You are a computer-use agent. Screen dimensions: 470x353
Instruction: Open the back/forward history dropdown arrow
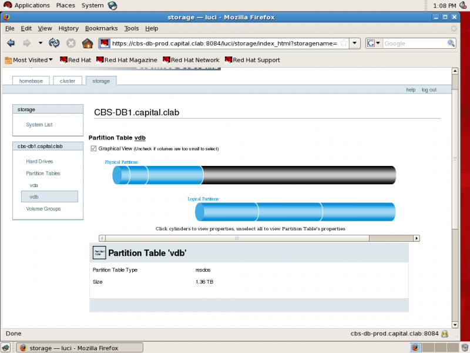(x=41, y=43)
